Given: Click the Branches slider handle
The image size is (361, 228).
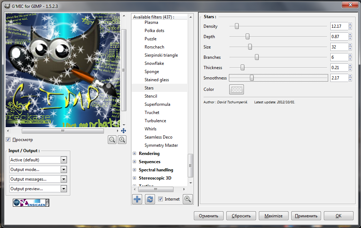Looking at the screenshot, I should pos(257,57).
